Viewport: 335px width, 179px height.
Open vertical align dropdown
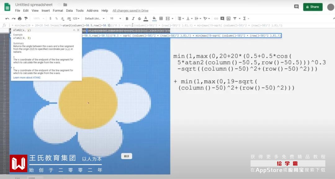point(189,19)
